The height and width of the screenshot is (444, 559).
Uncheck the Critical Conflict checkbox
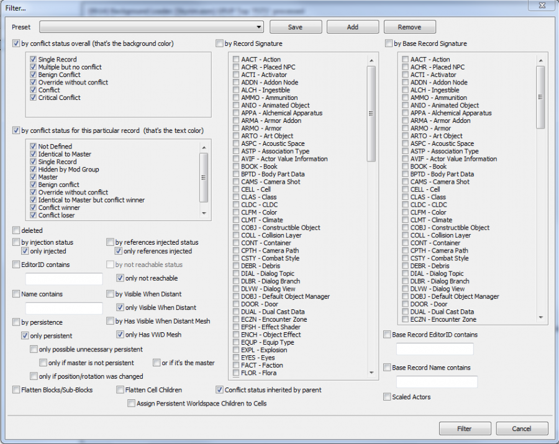(x=33, y=97)
